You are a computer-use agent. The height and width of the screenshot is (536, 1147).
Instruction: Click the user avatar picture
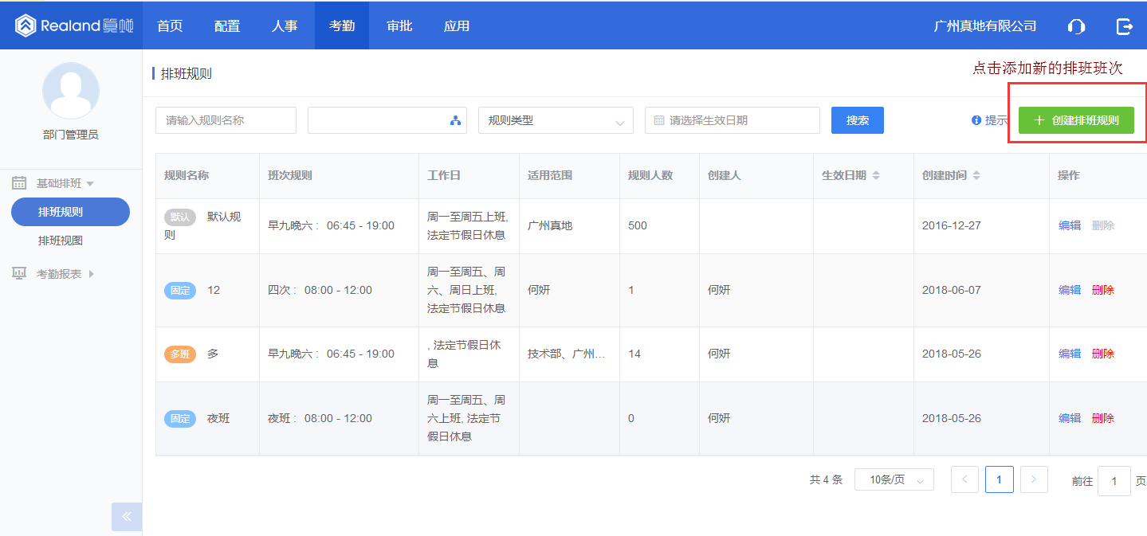(71, 91)
